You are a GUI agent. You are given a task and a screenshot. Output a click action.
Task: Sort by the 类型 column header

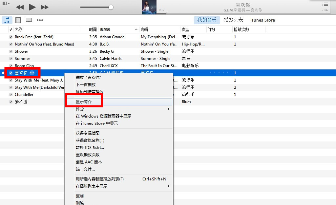[x=194, y=29]
